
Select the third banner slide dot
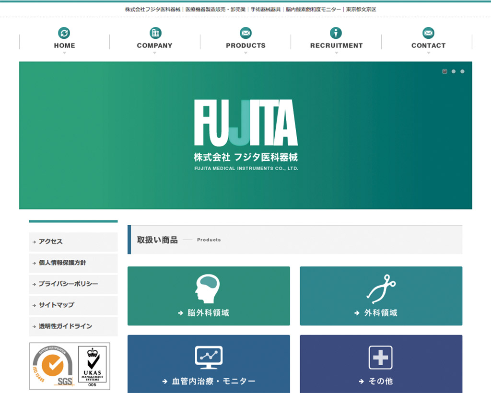pyautogui.click(x=463, y=71)
